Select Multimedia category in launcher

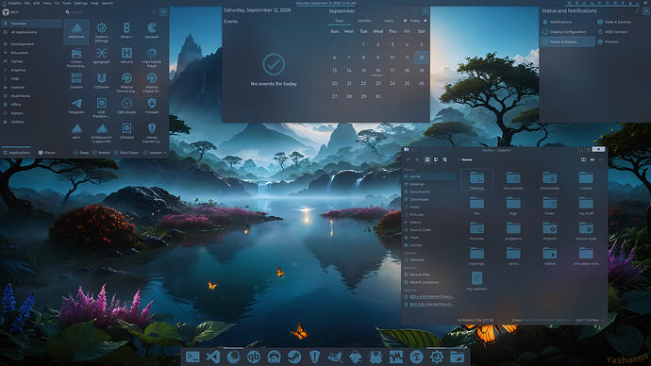tap(31, 96)
